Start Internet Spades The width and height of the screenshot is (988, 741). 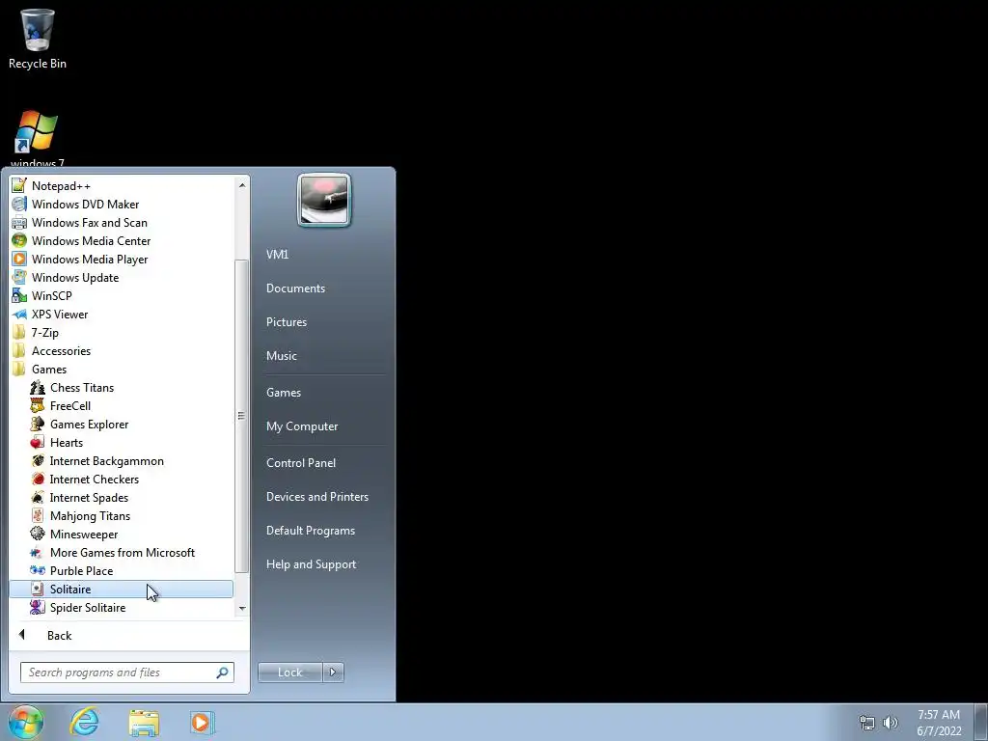point(121,497)
